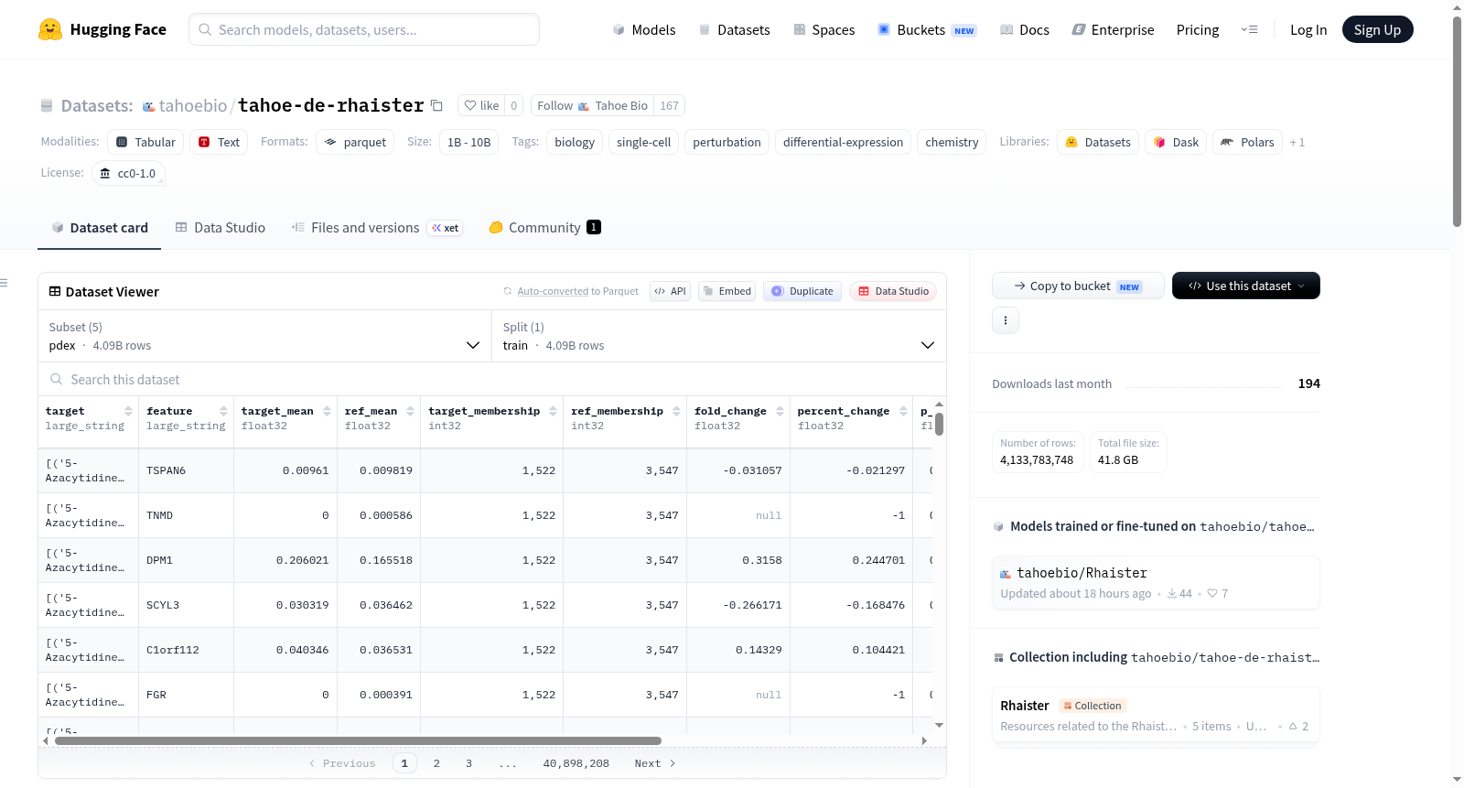Copy dataset to a bucket
Screen dimensions: 1464x788
(x=1078, y=286)
